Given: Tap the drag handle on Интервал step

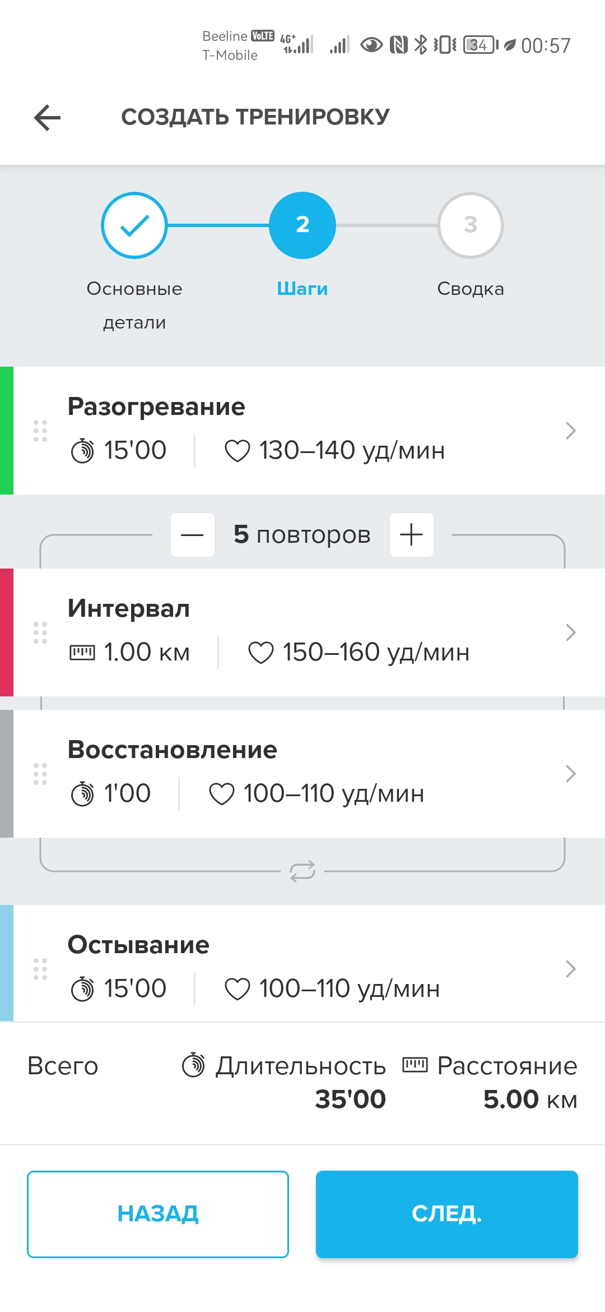Looking at the screenshot, I should pyautogui.click(x=40, y=632).
